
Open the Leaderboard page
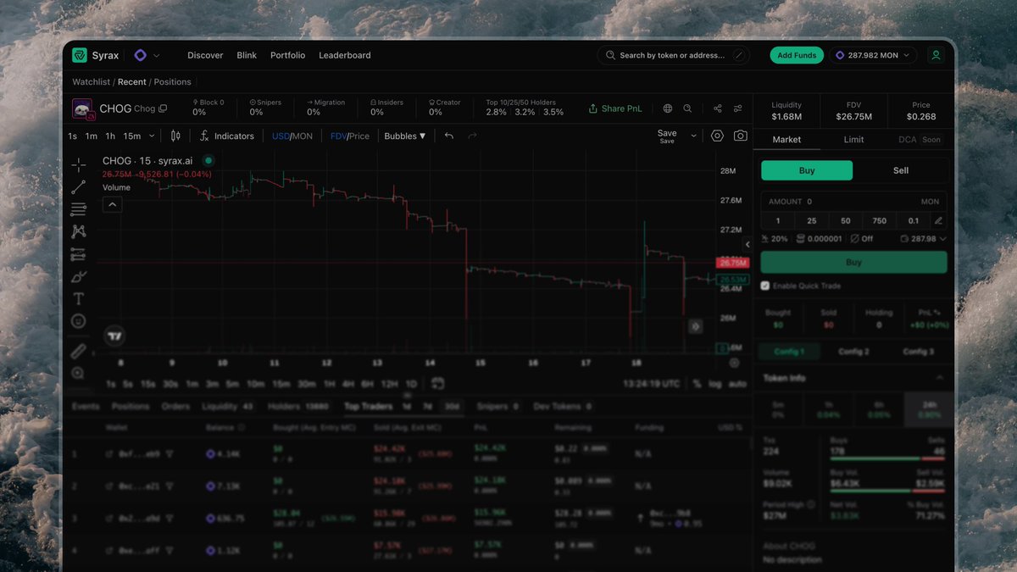[344, 55]
